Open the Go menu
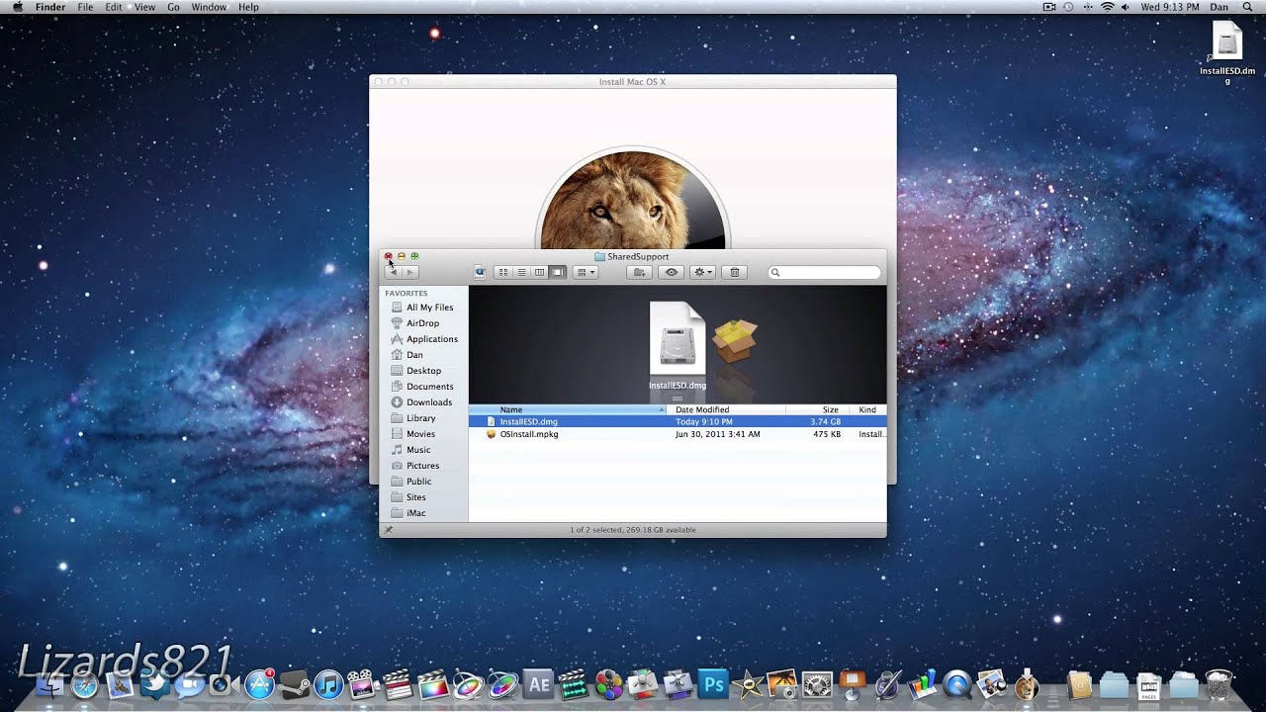The image size is (1266, 712). (173, 7)
